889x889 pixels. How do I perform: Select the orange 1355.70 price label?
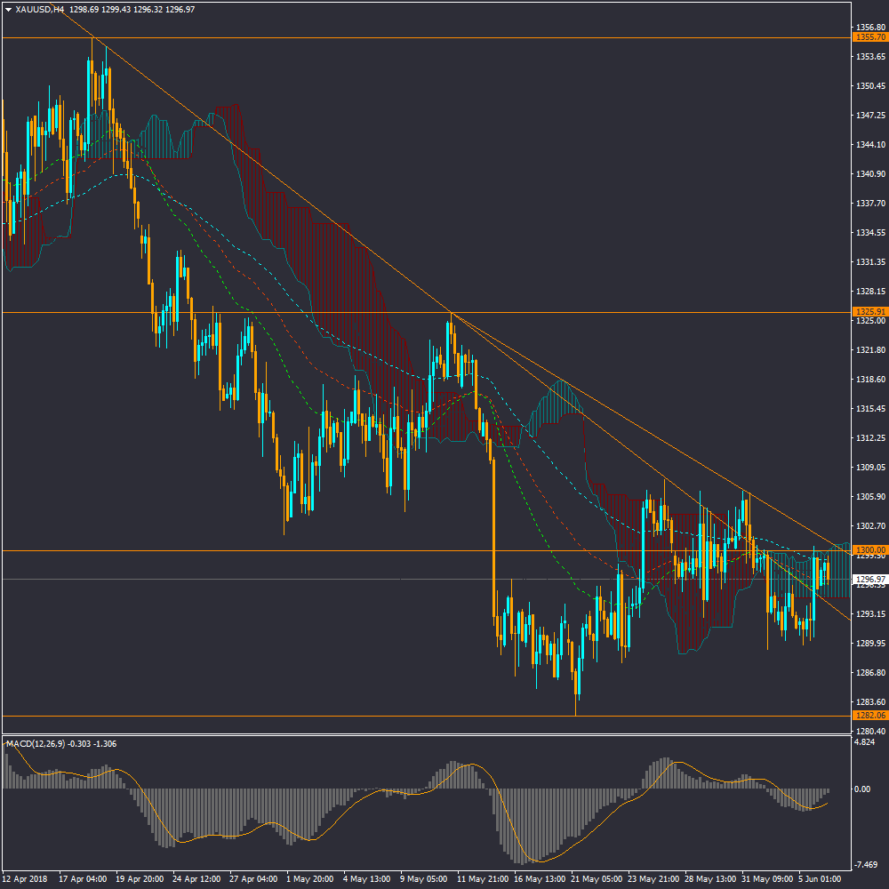point(869,37)
